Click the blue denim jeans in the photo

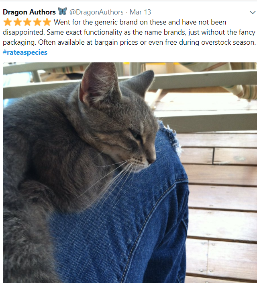(126, 225)
